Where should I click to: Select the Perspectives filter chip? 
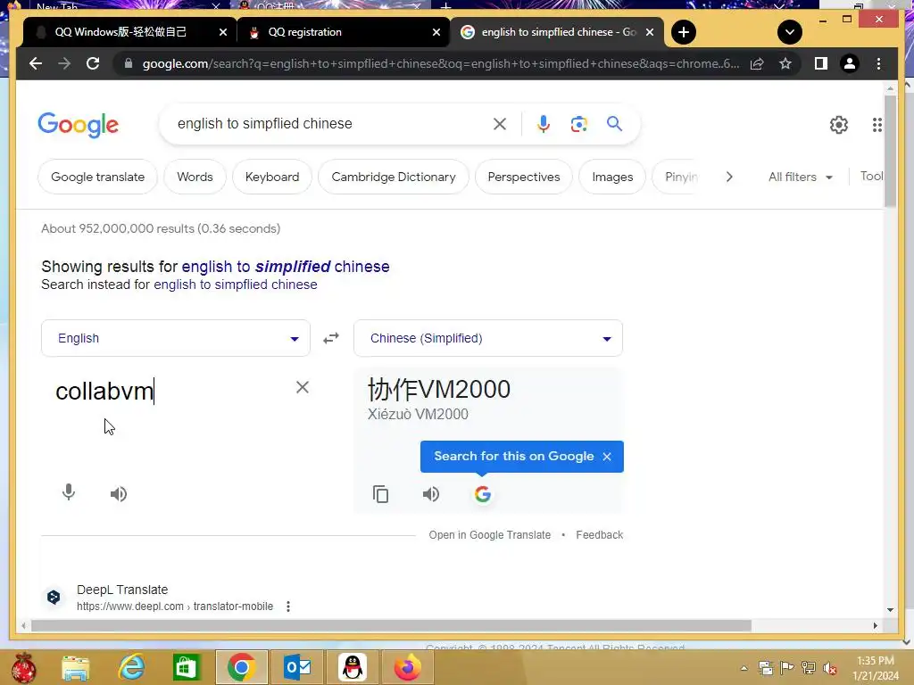(x=523, y=177)
